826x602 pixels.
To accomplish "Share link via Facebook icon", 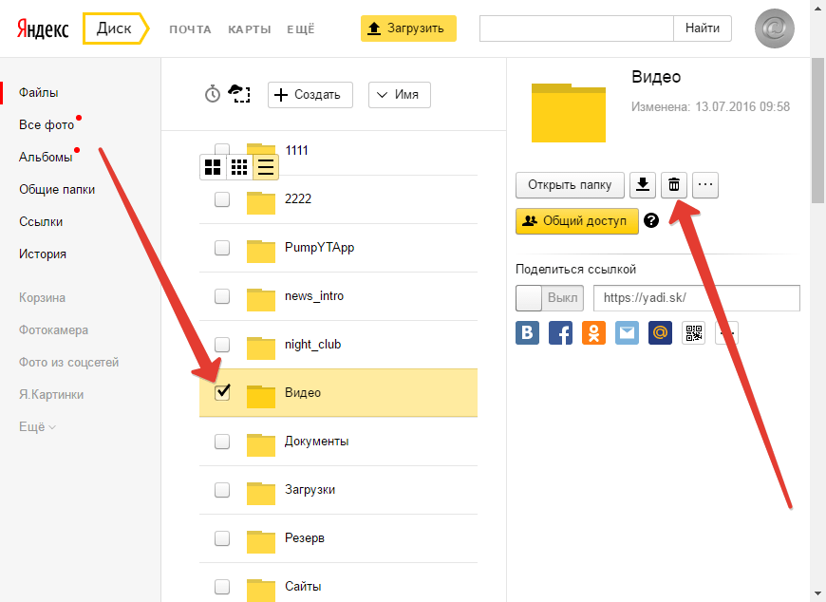I will (x=560, y=333).
